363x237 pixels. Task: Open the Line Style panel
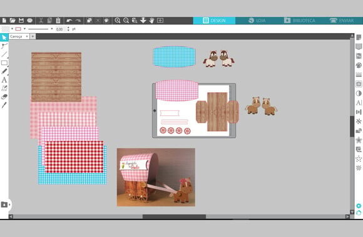359,75
